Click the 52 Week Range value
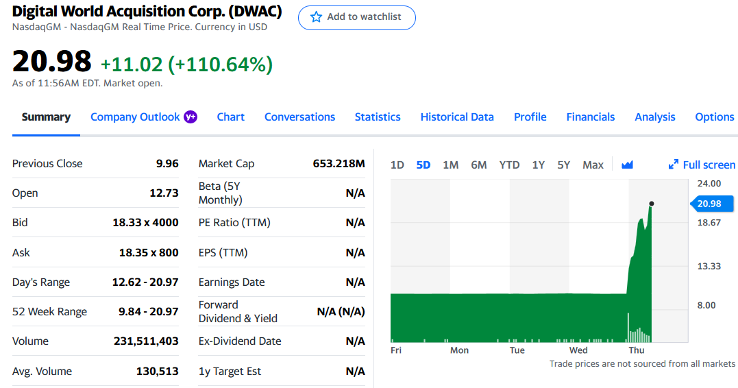The height and width of the screenshot is (388, 738). tap(148, 311)
